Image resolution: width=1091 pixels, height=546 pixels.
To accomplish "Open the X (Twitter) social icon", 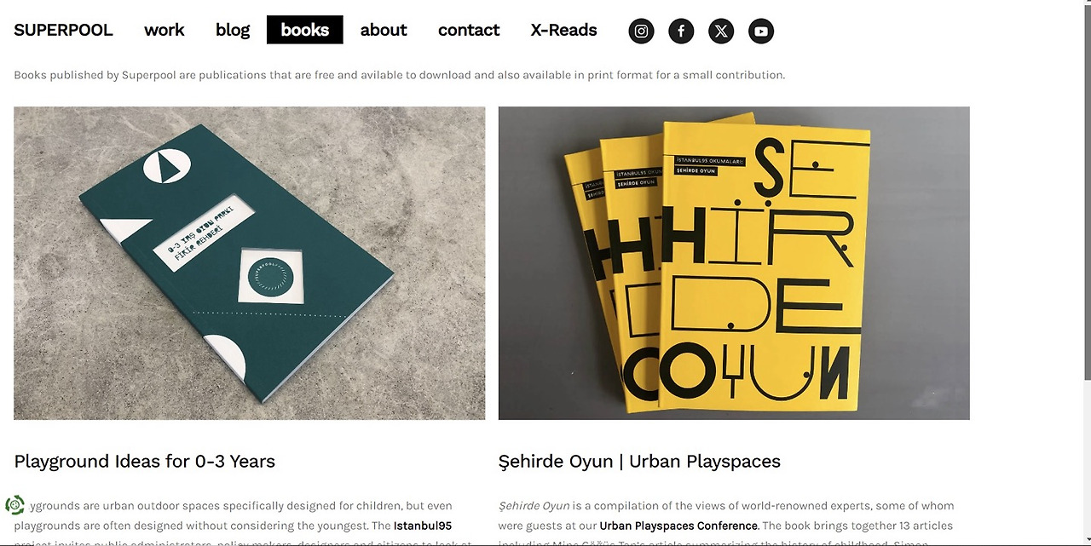I will [x=721, y=32].
